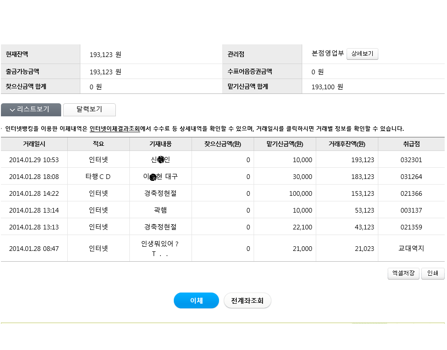Image resolution: width=447 pixels, height=350 pixels.
Task: Click the 거래일시 column header
Action: coord(34,144)
